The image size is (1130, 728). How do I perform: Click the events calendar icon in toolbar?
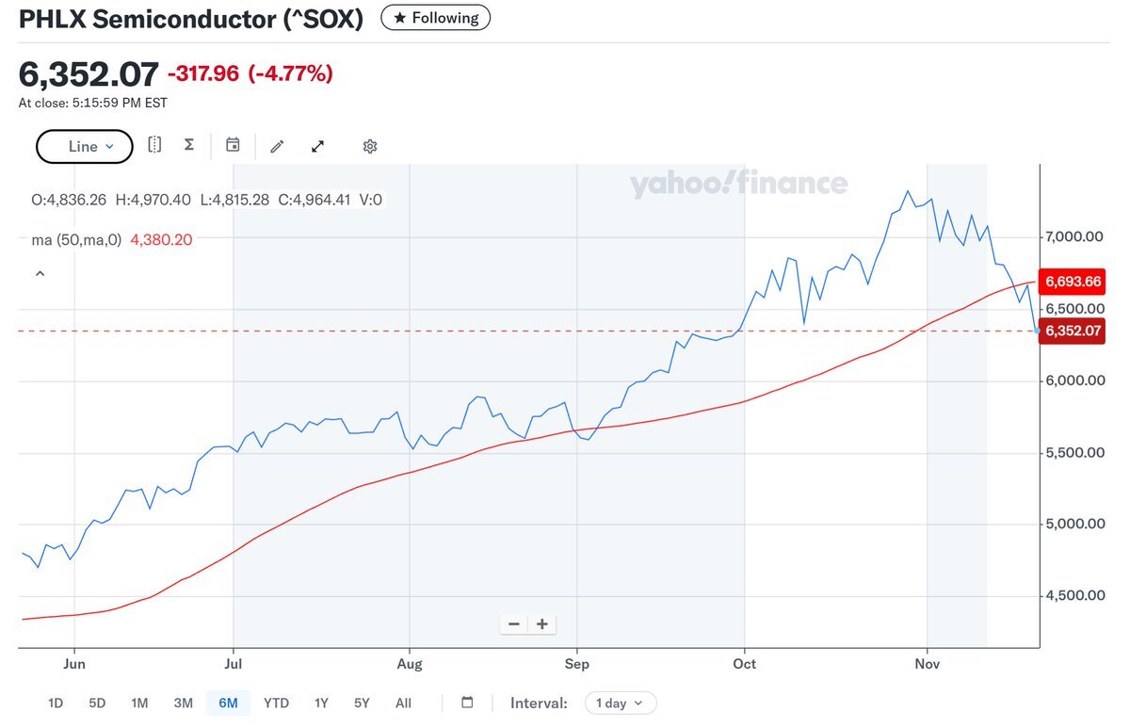(x=233, y=145)
